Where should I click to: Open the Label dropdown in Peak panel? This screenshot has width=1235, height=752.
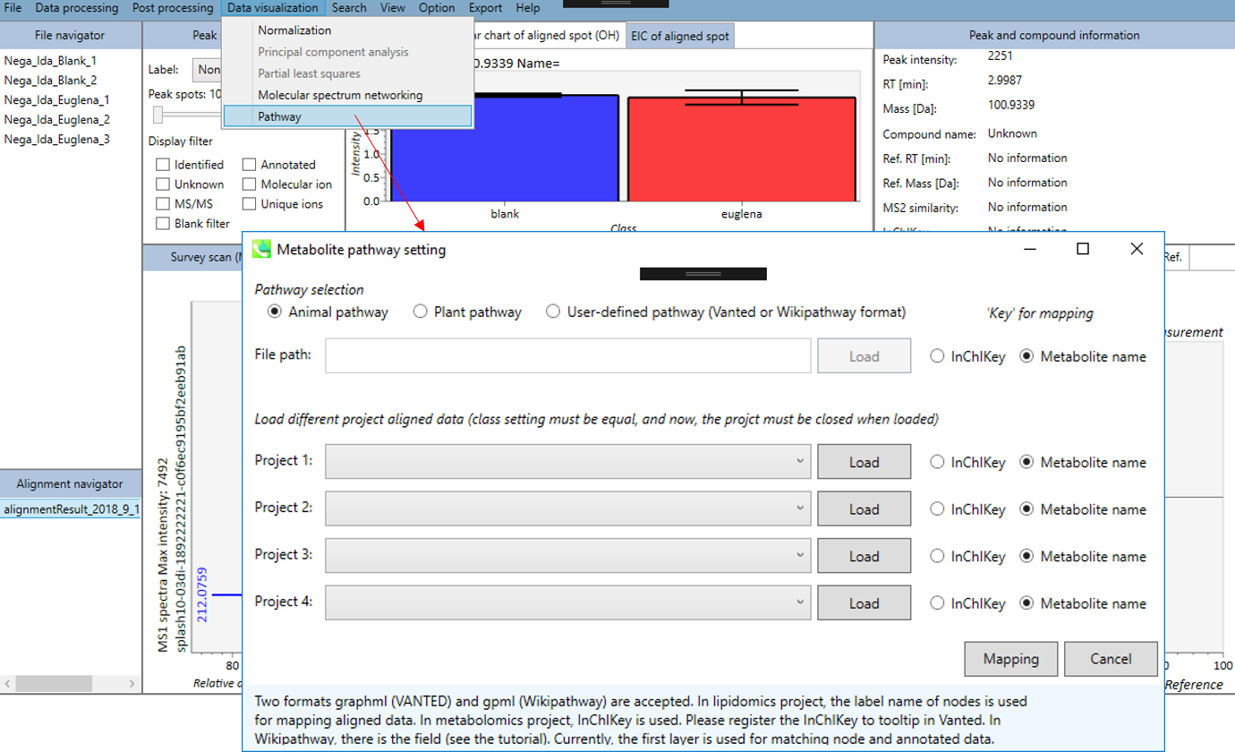(x=208, y=70)
